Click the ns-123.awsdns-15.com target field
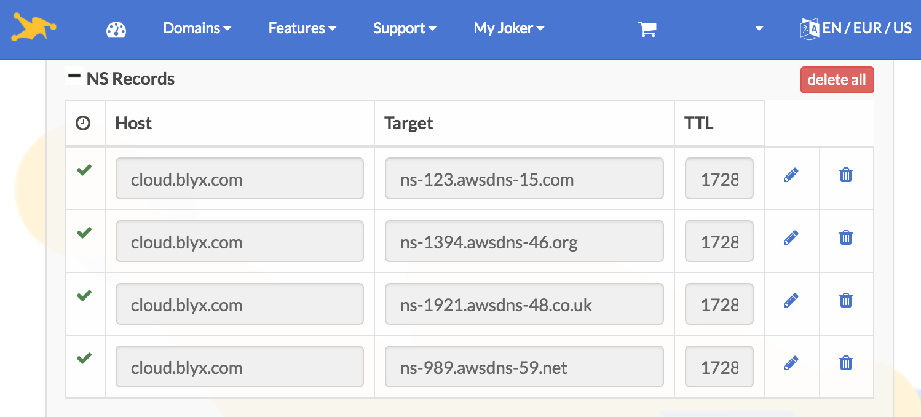The image size is (921, 417). pyautogui.click(x=524, y=179)
